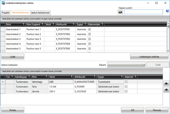Click filter icon in lower Teksti column header

pos(72,77)
